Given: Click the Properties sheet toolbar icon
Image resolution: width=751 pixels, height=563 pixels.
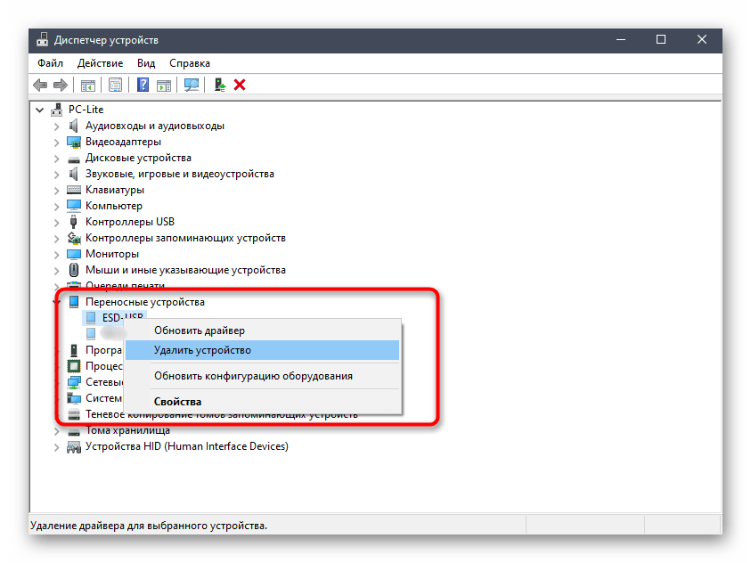Looking at the screenshot, I should click(115, 85).
